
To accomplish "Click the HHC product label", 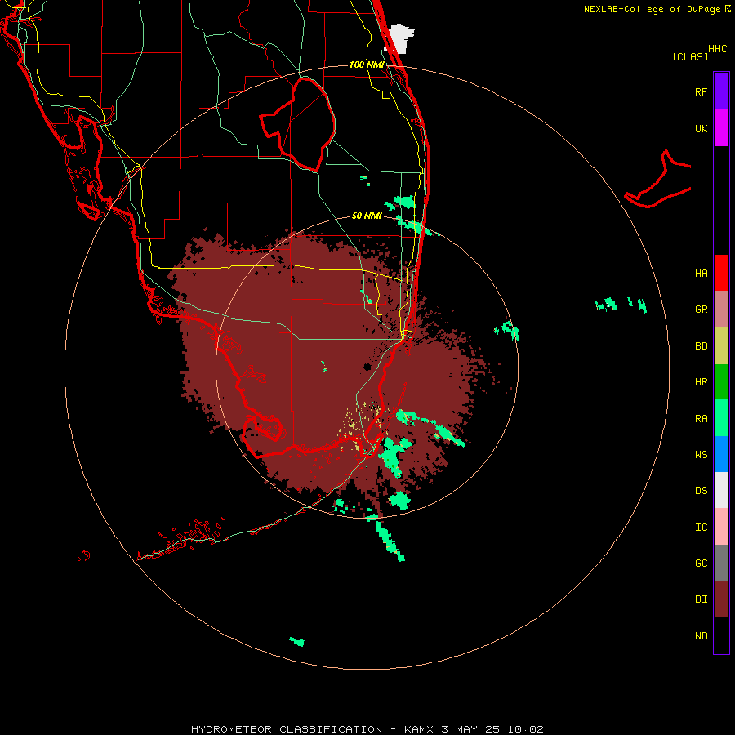I will (718, 49).
